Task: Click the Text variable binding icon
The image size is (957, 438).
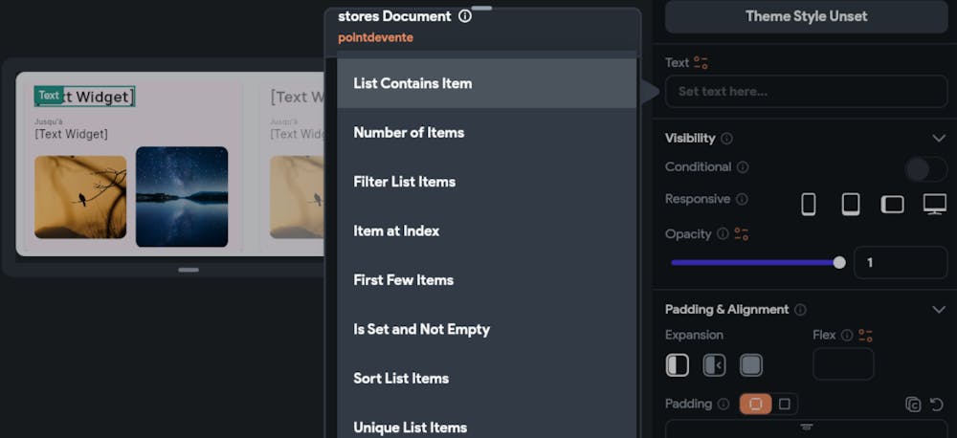Action: point(701,63)
